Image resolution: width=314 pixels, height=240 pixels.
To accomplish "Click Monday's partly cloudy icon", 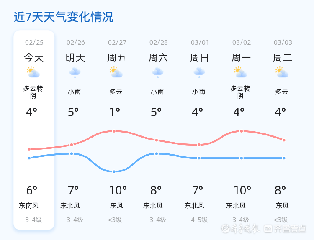I will point(241,72).
